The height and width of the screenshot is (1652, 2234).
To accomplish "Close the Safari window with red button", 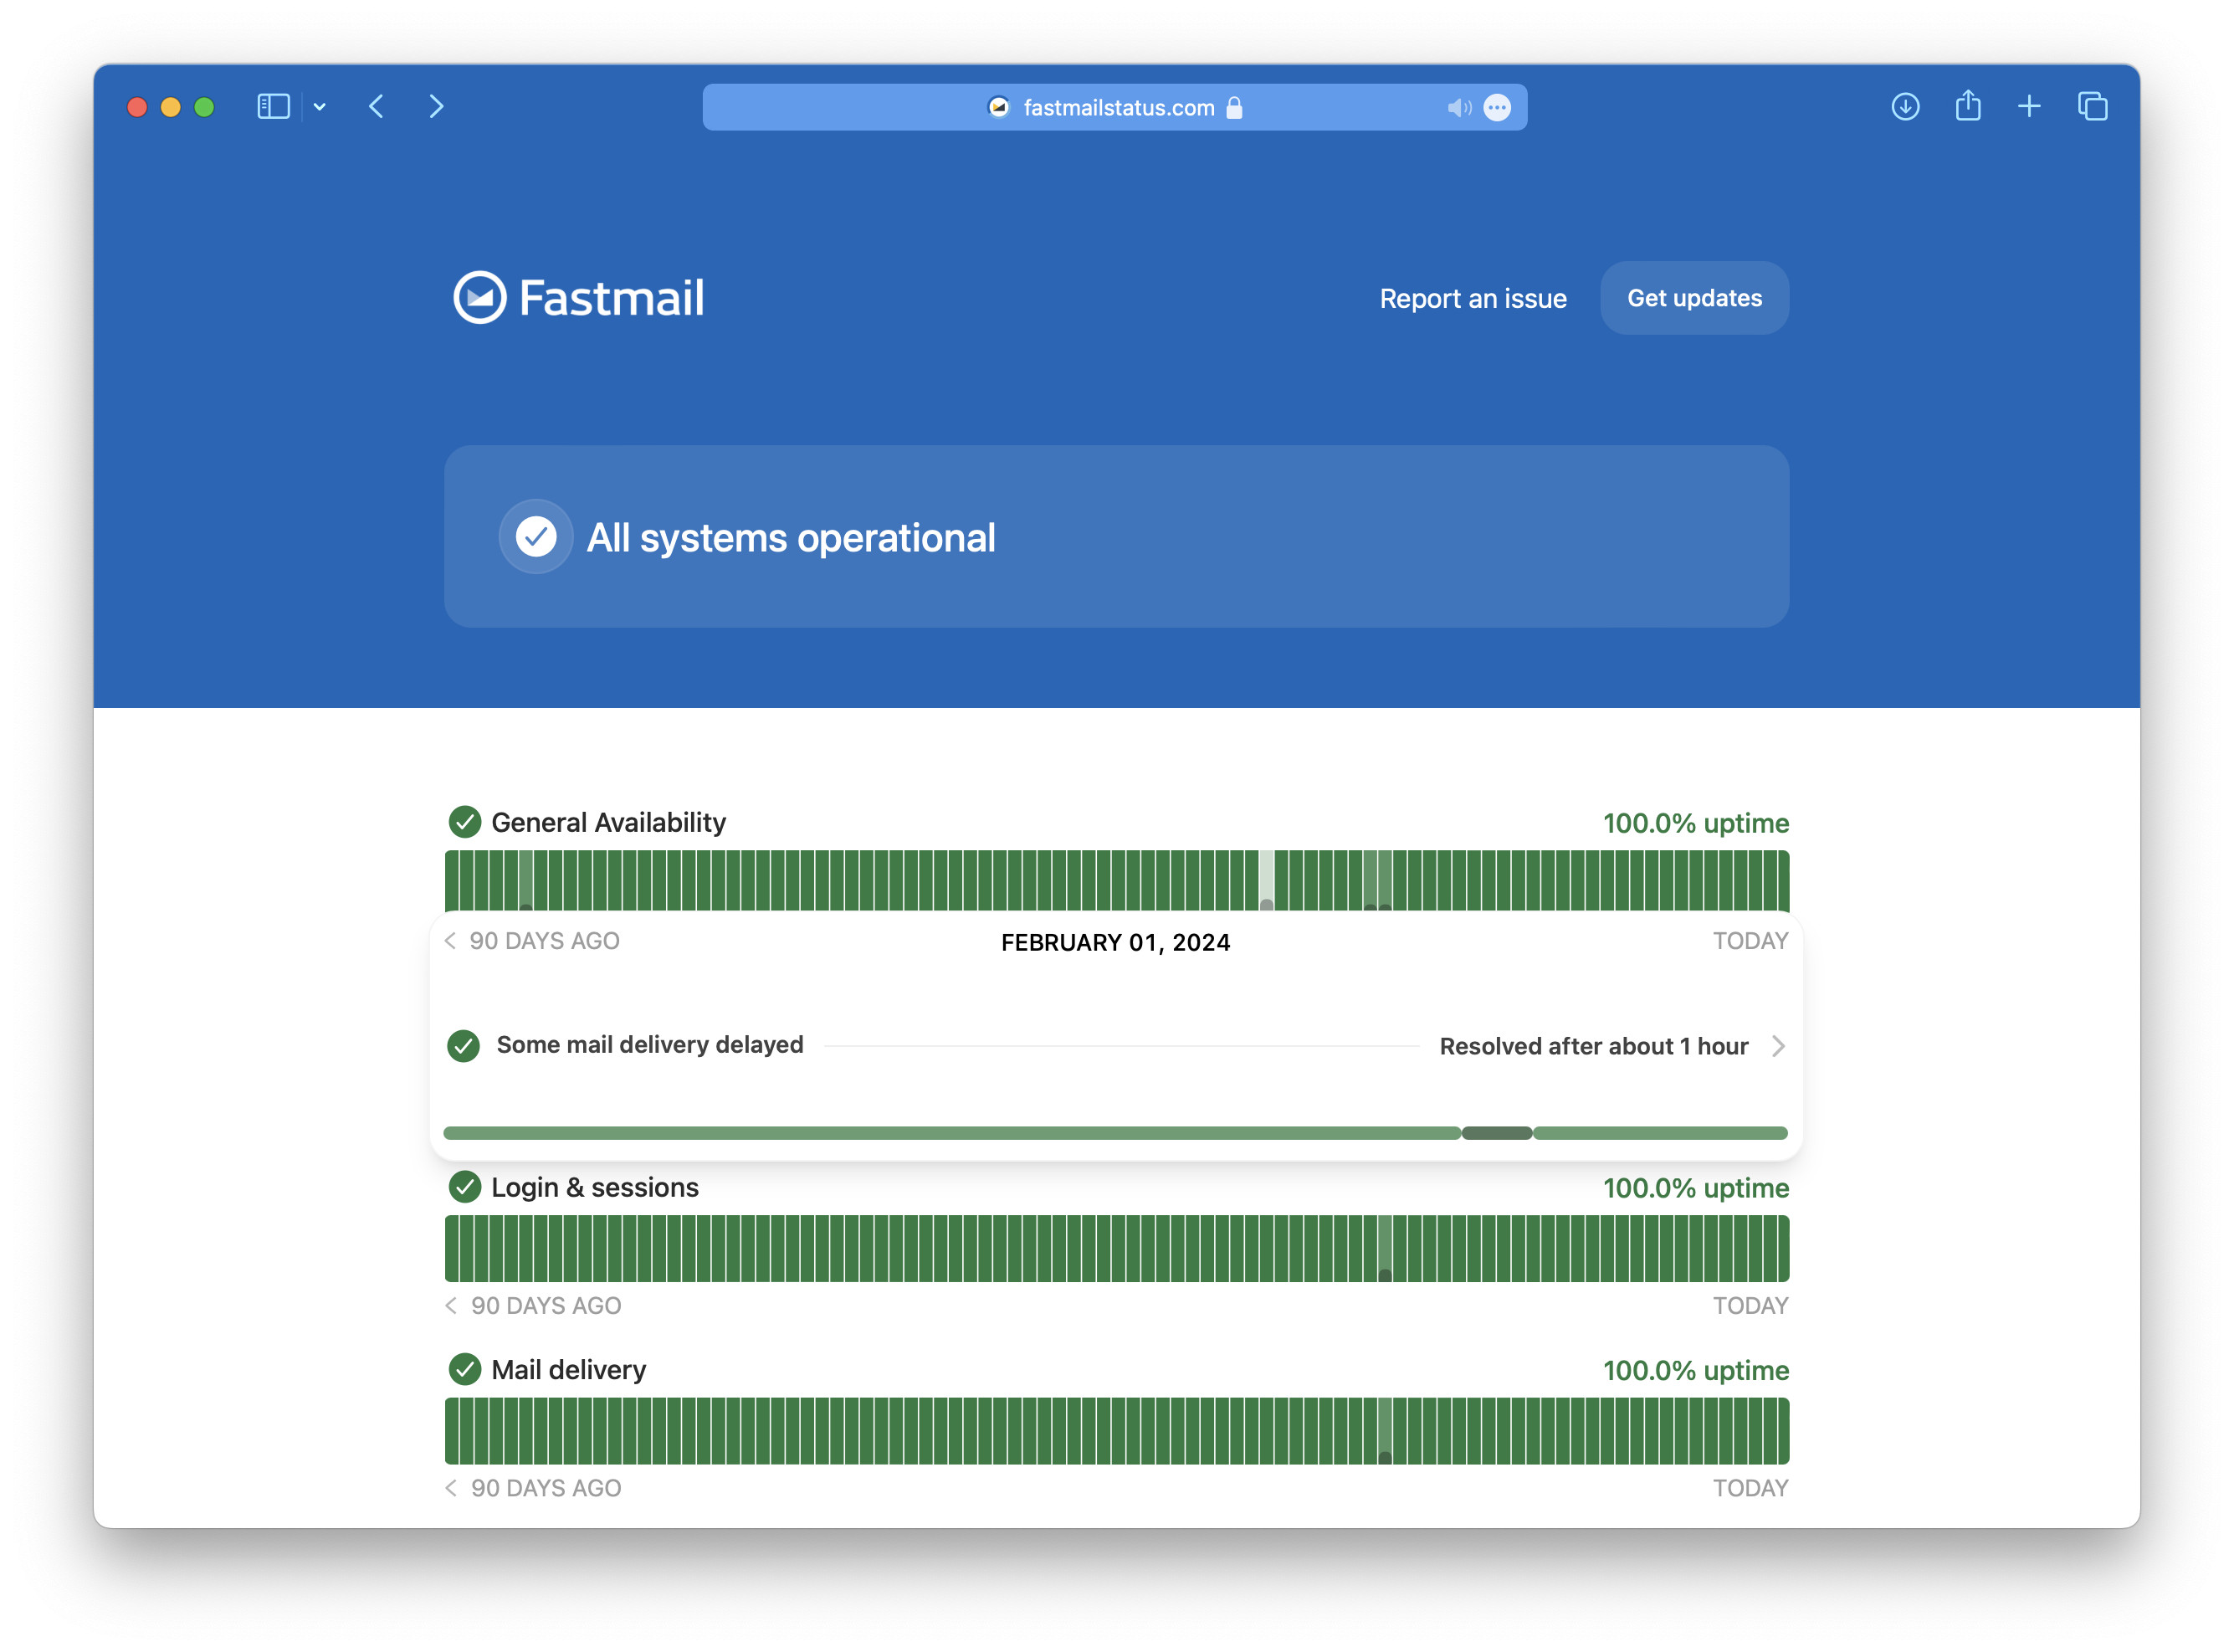I will pos(137,107).
